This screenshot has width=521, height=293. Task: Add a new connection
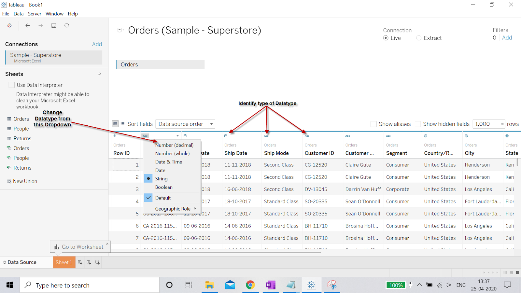pos(97,44)
